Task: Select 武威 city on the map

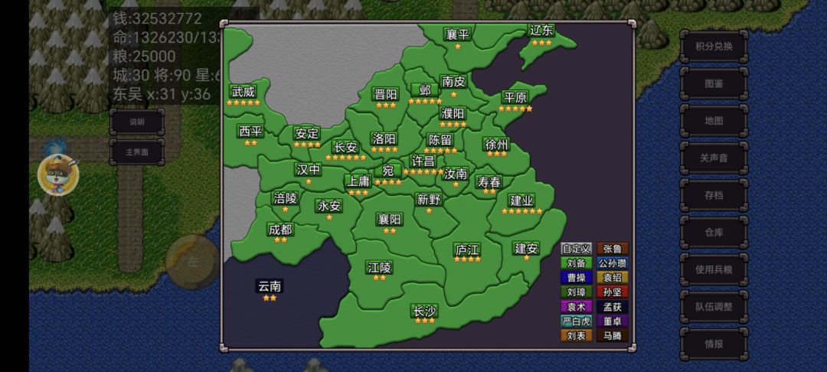Action: click(244, 92)
